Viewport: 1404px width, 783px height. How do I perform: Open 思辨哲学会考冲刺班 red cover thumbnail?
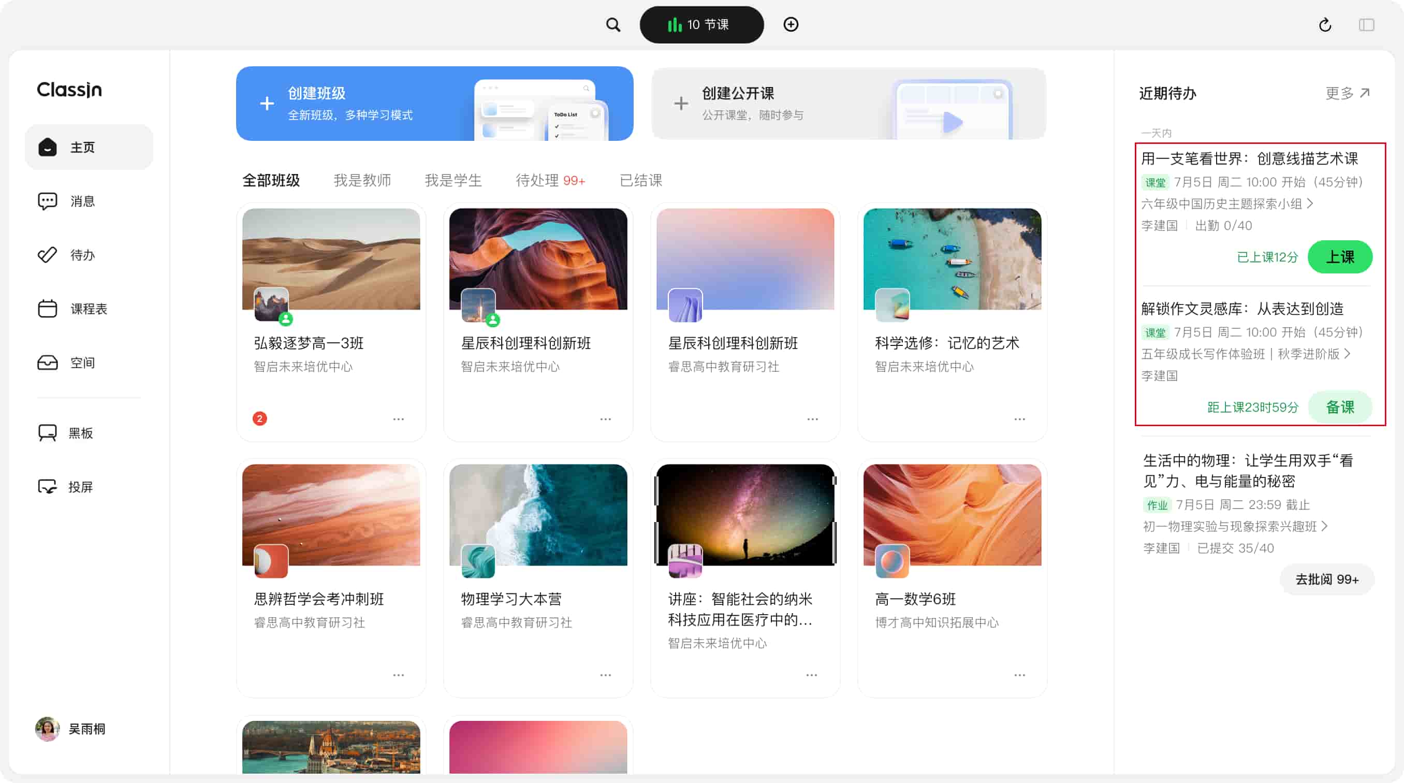[x=331, y=515]
